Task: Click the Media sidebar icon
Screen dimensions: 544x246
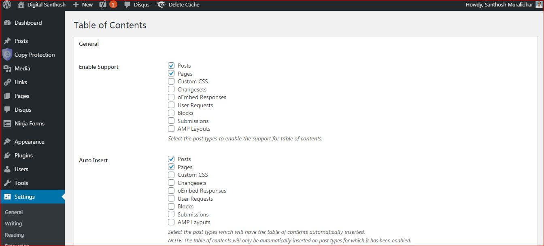Action: click(7, 68)
